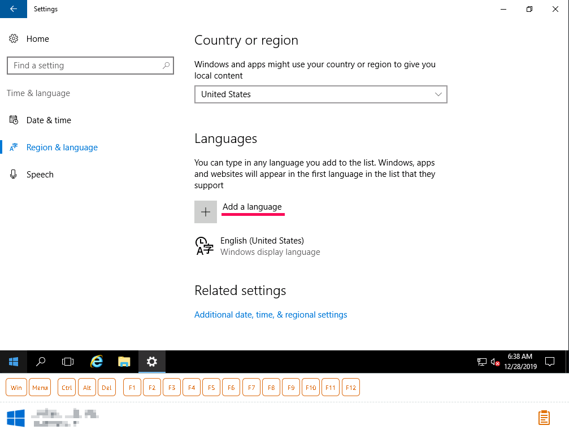Click the network tray icon
Viewport: 569px width, 434px height.
click(x=481, y=362)
